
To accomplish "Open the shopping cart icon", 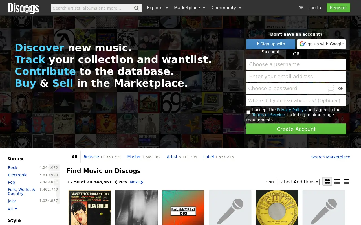I will pos(301,8).
